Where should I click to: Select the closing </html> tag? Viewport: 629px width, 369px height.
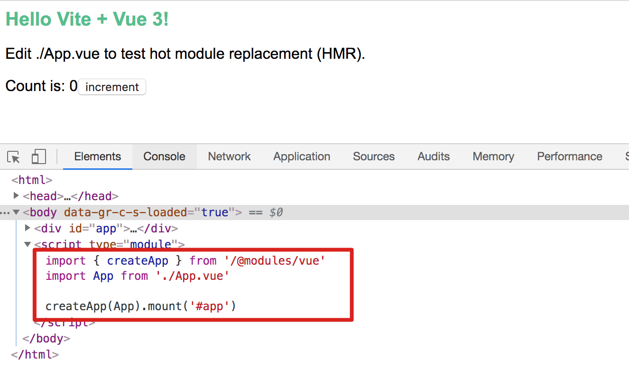pos(35,354)
